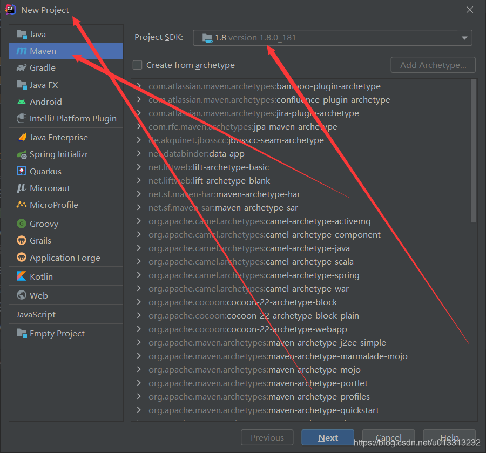486x453 pixels.
Task: Select maven-archetype-portlet in the list
Action: pos(258,383)
